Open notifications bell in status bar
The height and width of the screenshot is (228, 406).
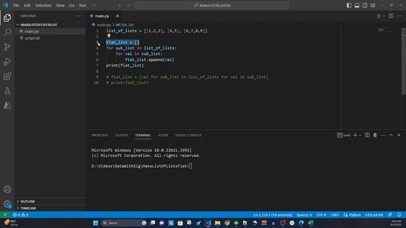coord(399,215)
